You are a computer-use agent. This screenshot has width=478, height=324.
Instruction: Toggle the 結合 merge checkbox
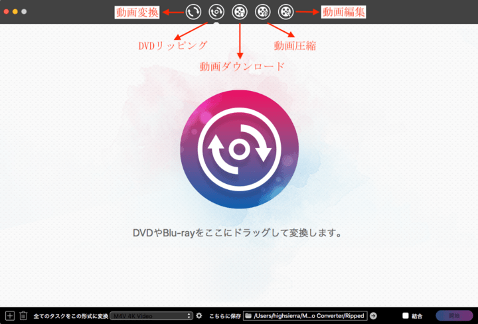pos(406,316)
